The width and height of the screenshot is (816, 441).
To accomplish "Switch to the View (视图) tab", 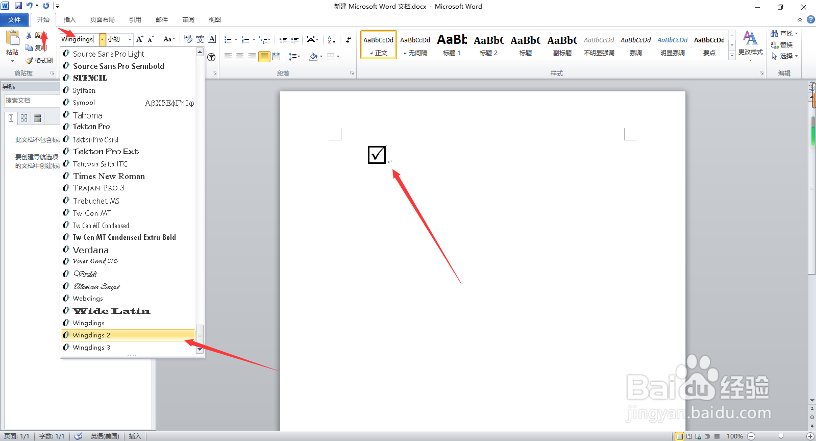I will click(x=215, y=20).
